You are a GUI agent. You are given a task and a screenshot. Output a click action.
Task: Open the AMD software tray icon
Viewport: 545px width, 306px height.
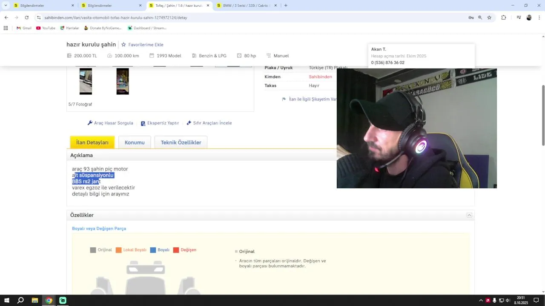pyautogui.click(x=488, y=300)
